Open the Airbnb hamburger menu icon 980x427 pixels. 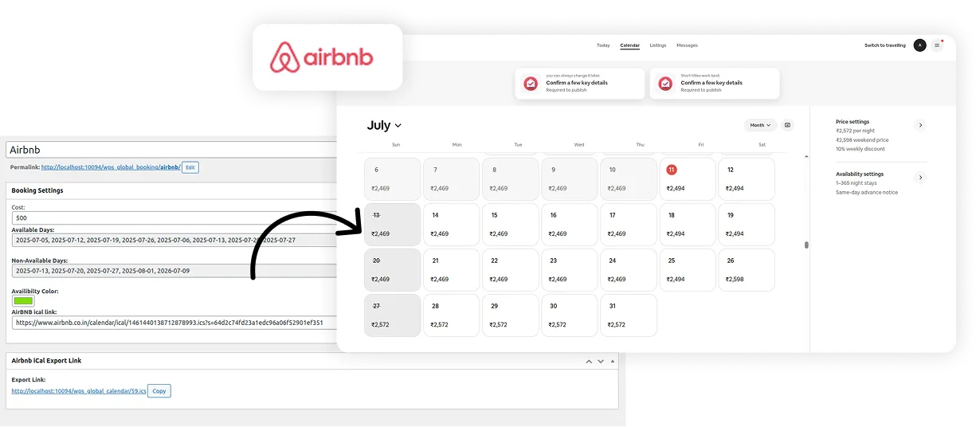click(x=937, y=45)
